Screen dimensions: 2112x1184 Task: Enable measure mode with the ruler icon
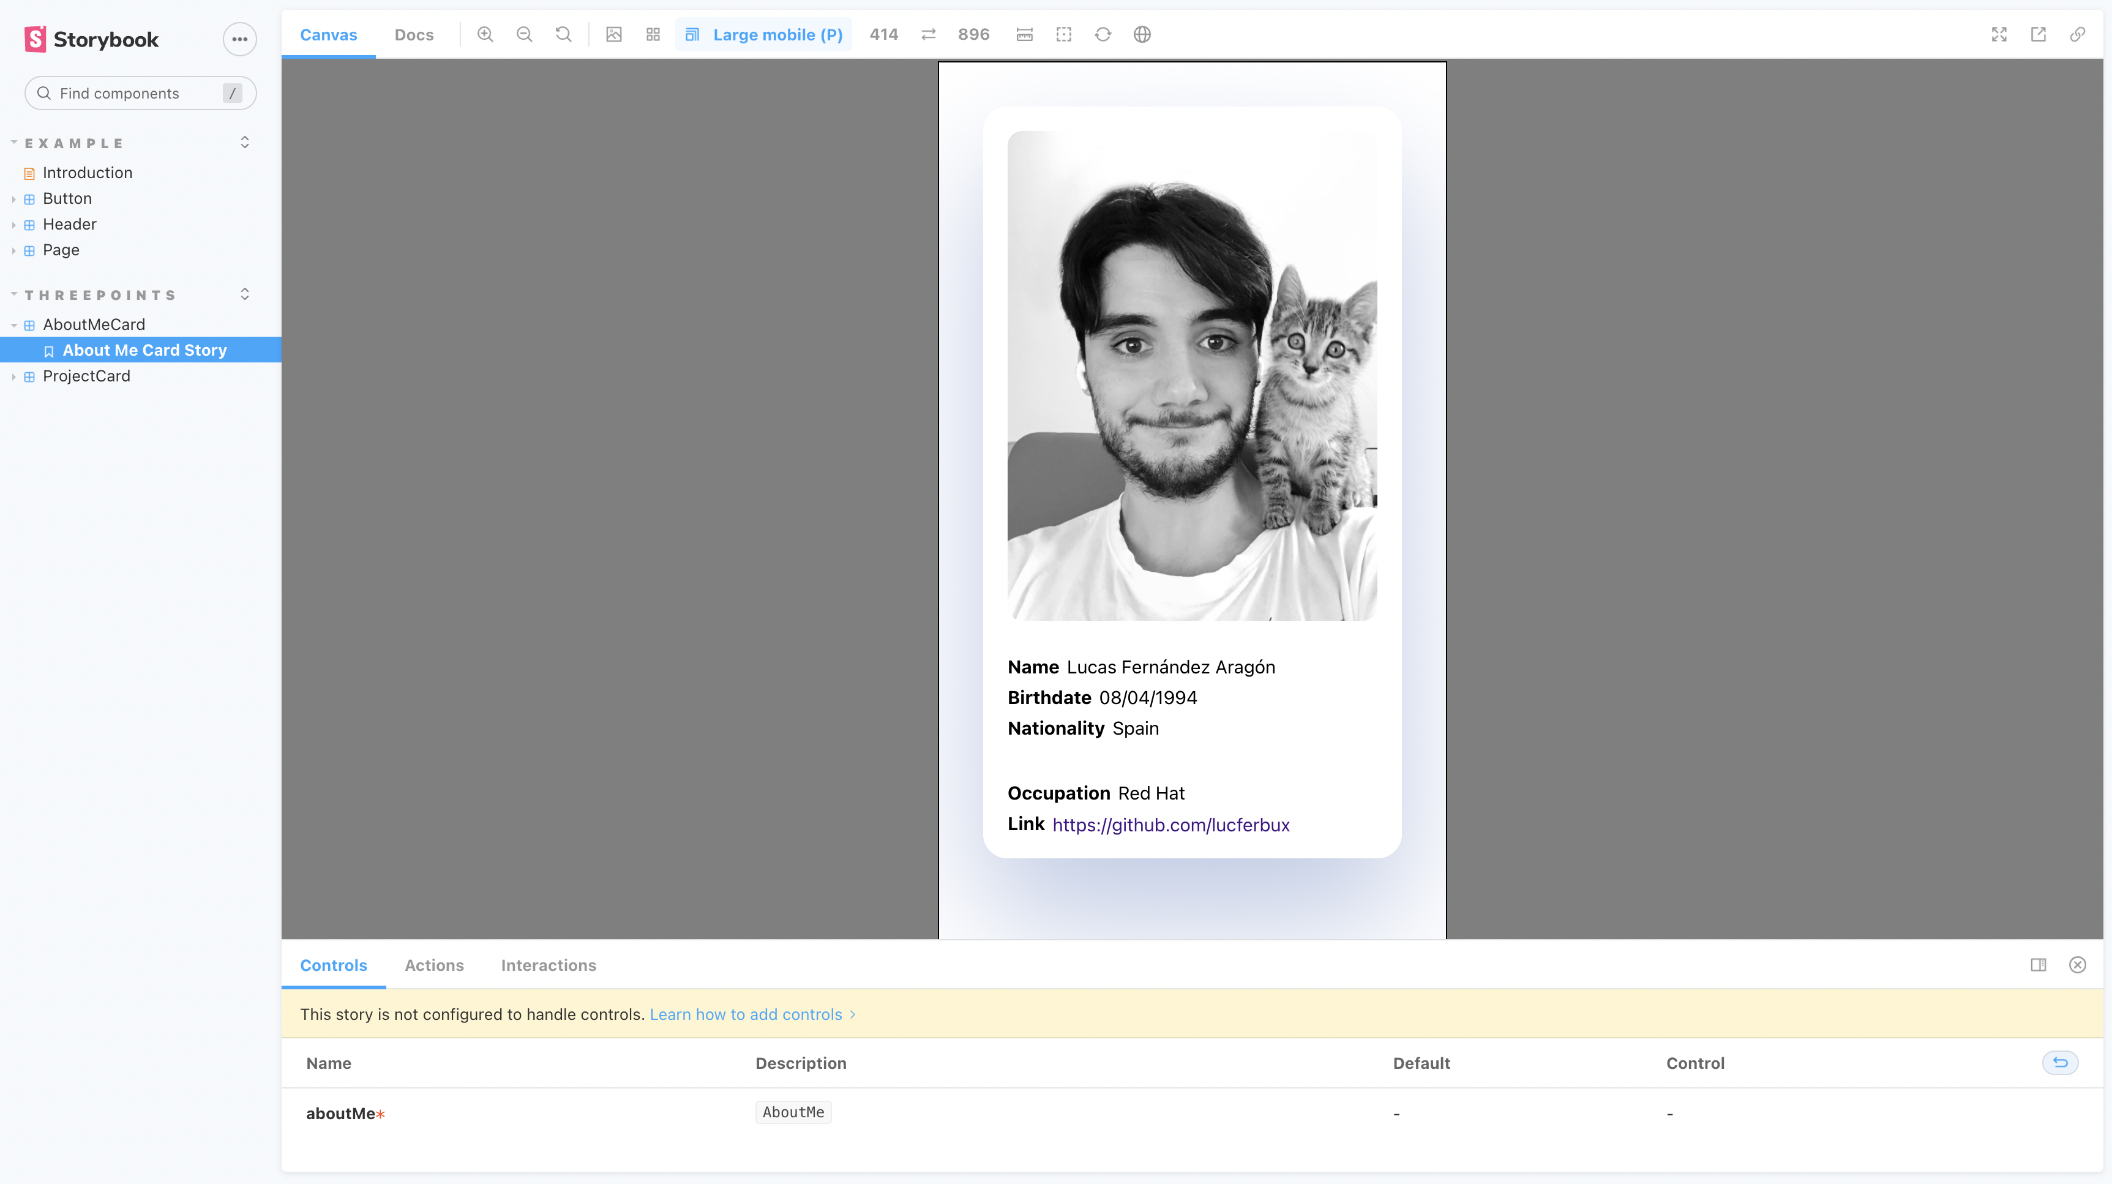pos(1024,34)
